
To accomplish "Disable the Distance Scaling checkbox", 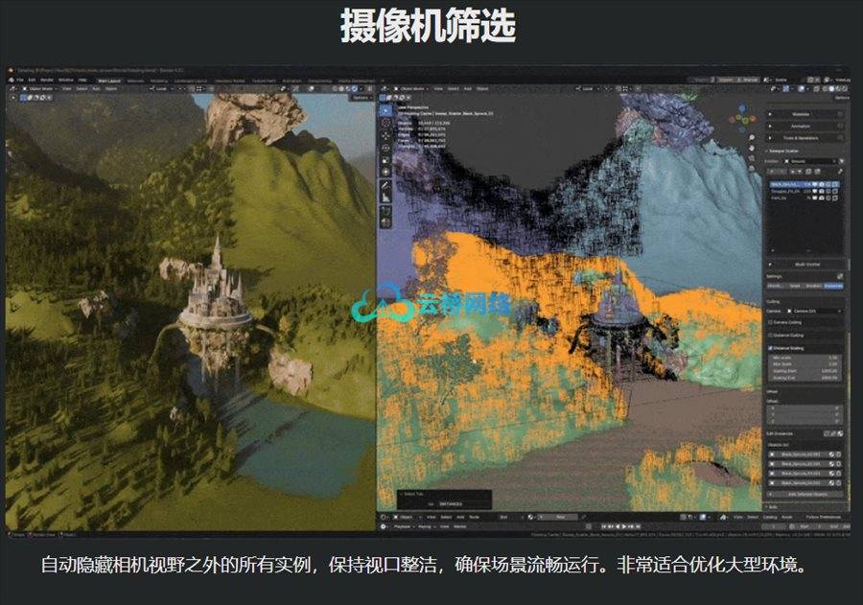I will click(770, 347).
